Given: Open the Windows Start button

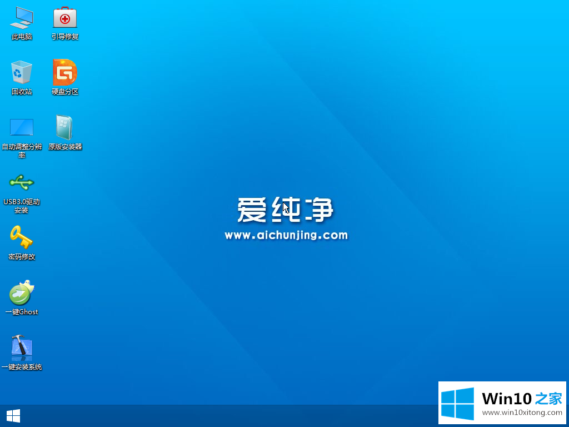Looking at the screenshot, I should 13,416.
